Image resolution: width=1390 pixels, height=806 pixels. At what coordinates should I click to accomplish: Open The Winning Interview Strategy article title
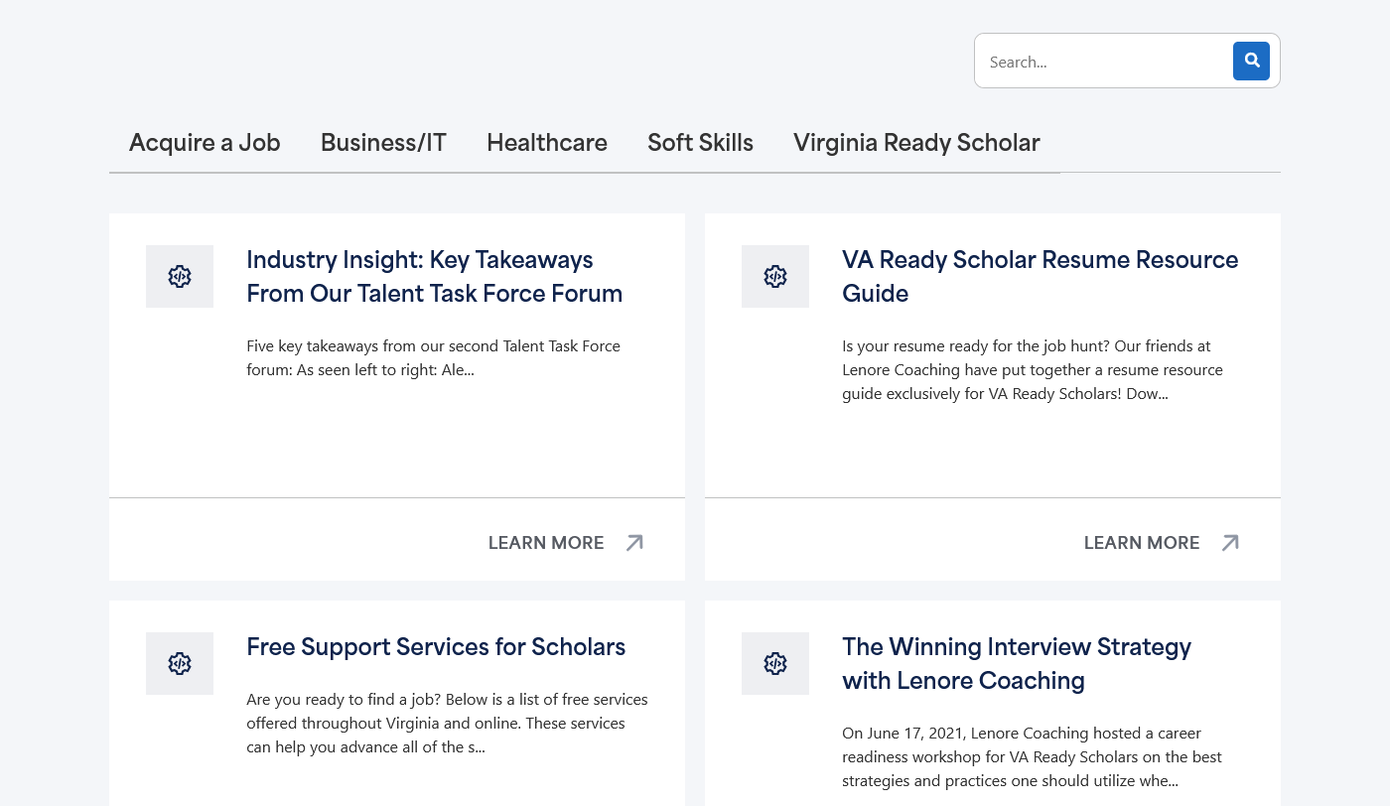[1016, 664]
